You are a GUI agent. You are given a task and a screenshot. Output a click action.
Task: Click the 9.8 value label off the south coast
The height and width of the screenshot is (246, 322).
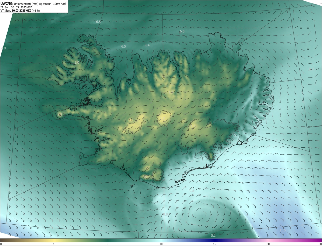point(192,191)
